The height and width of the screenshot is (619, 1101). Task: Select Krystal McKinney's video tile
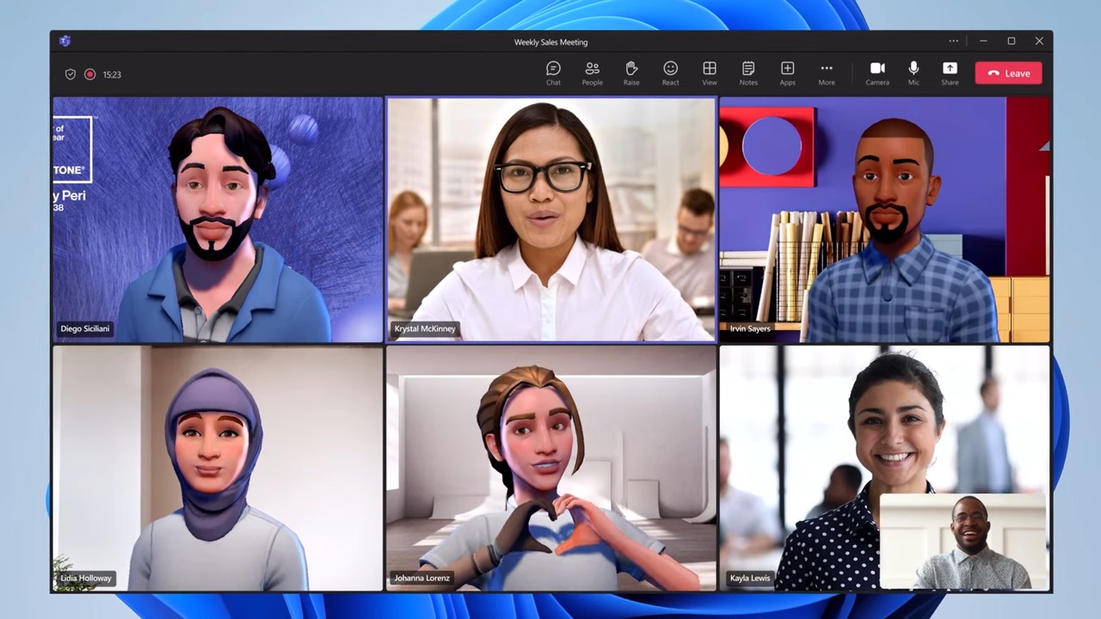pyautogui.click(x=550, y=219)
